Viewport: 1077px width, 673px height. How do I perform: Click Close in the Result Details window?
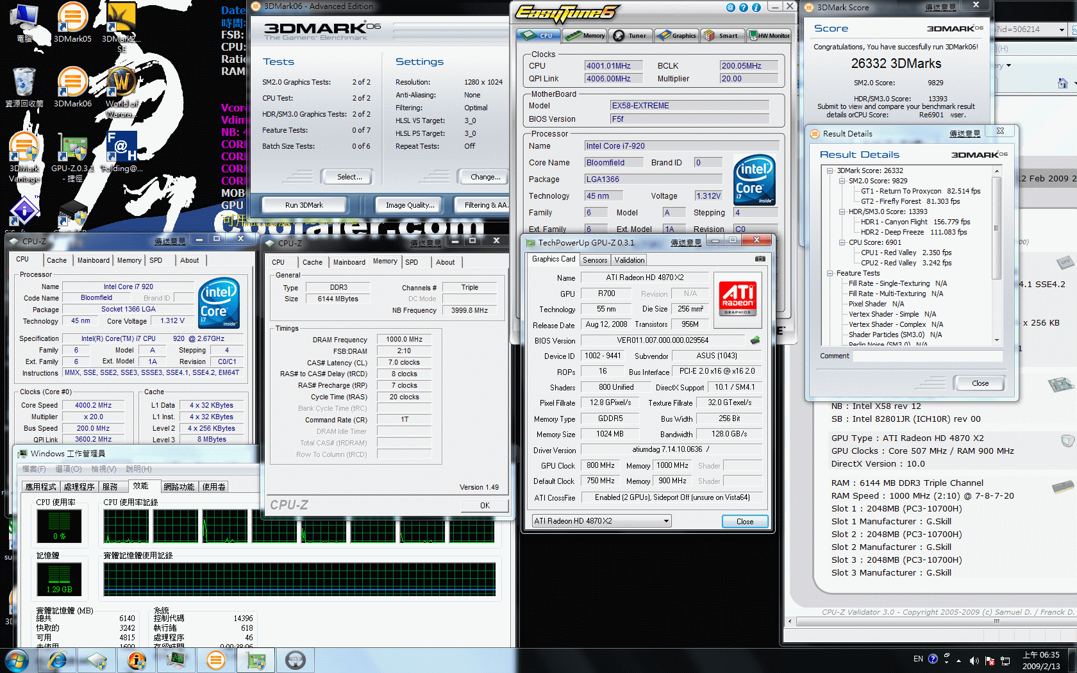click(980, 383)
